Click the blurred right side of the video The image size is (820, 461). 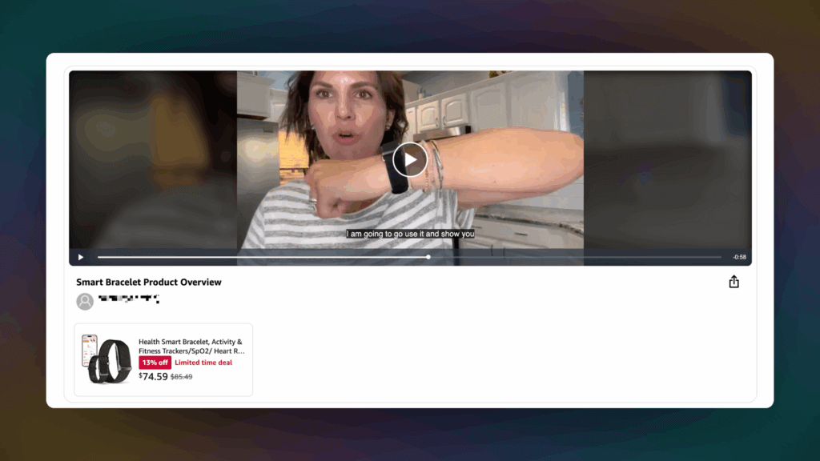pos(666,160)
